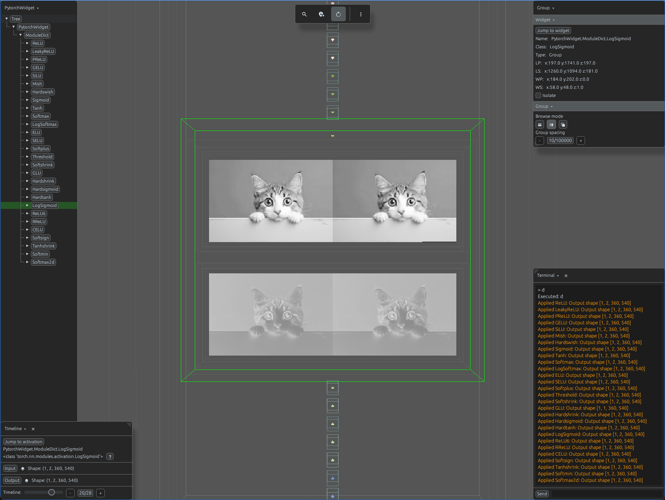
Task: Open the three-dots more options menu
Action: (x=361, y=14)
